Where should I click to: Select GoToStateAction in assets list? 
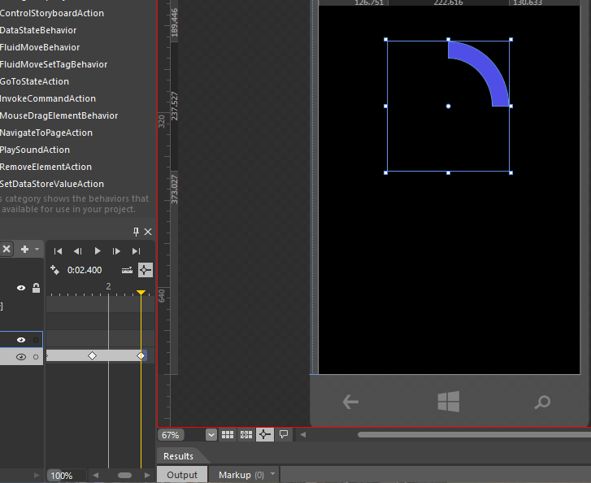(x=35, y=81)
